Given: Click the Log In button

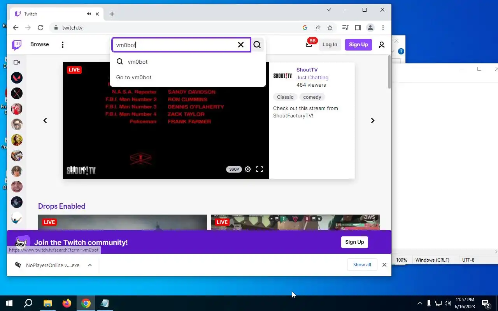Looking at the screenshot, I should (330, 45).
